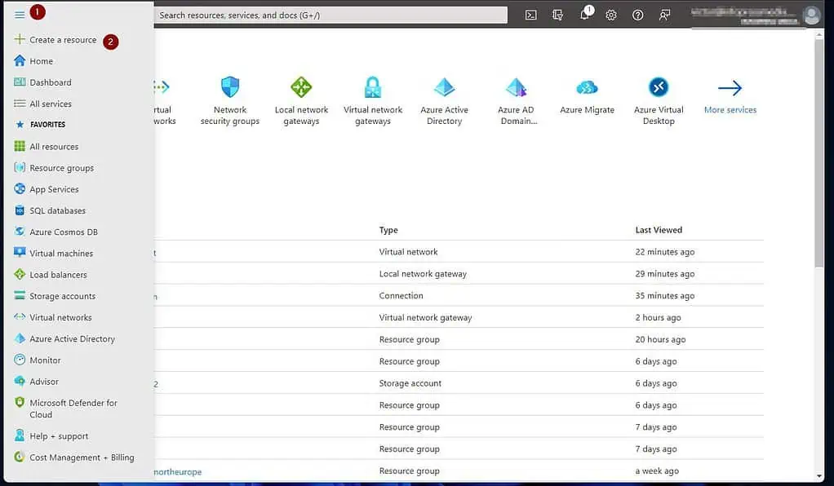Image resolution: width=834 pixels, height=486 pixels.
Task: Open Azure Virtual Desktop icon
Action: (659, 88)
